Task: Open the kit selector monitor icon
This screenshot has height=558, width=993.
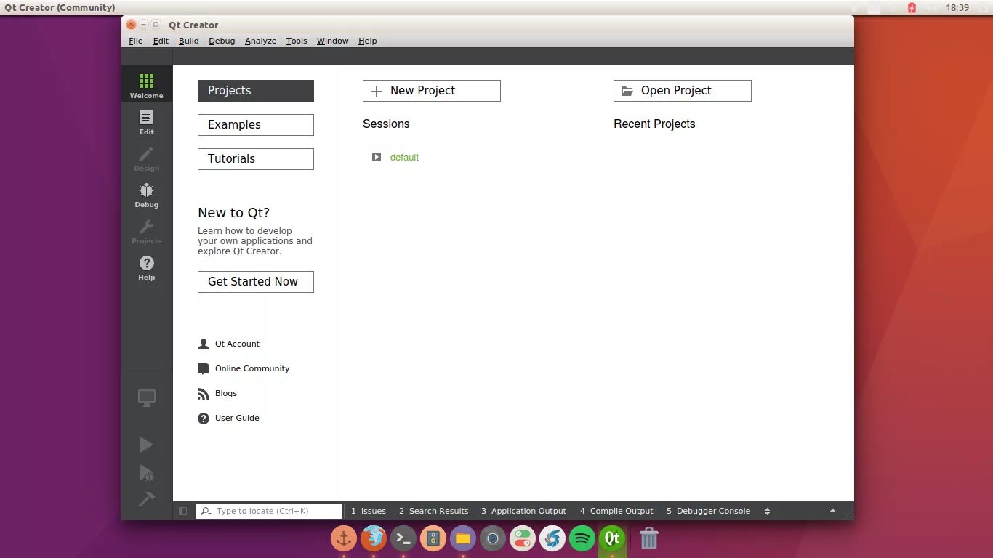Action: pyautogui.click(x=147, y=397)
